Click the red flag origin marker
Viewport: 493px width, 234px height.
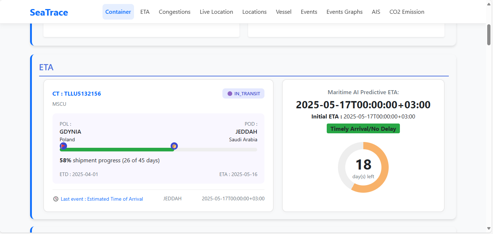(x=63, y=146)
